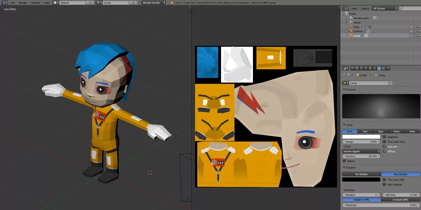Open the outliner View menu
This screenshot has width=421, height=210.
click(x=354, y=9)
